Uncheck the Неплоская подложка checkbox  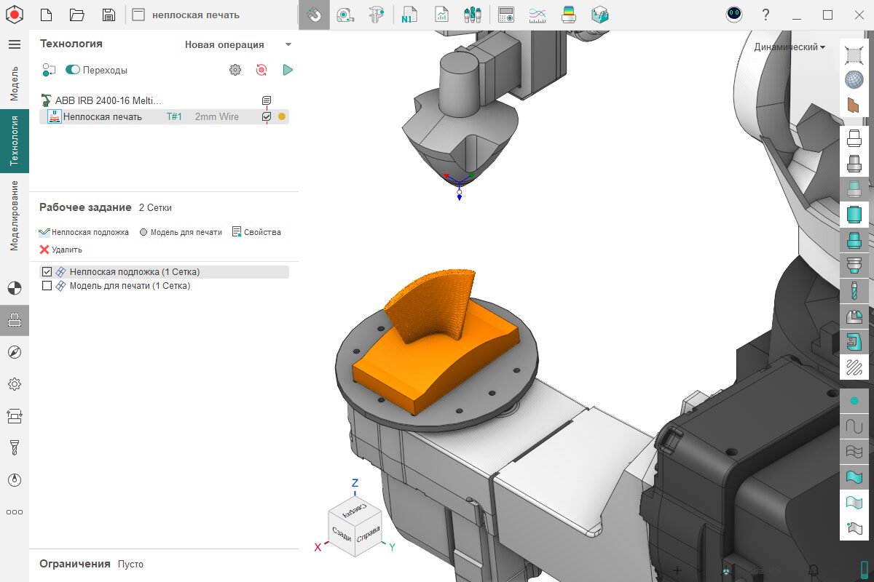(47, 272)
